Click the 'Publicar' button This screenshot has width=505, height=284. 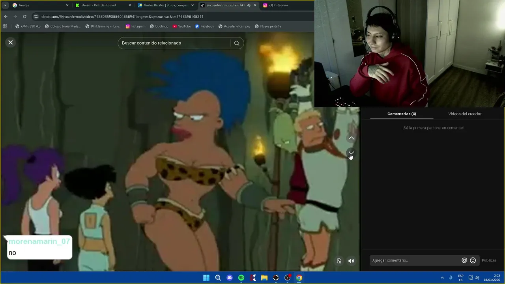point(489,260)
